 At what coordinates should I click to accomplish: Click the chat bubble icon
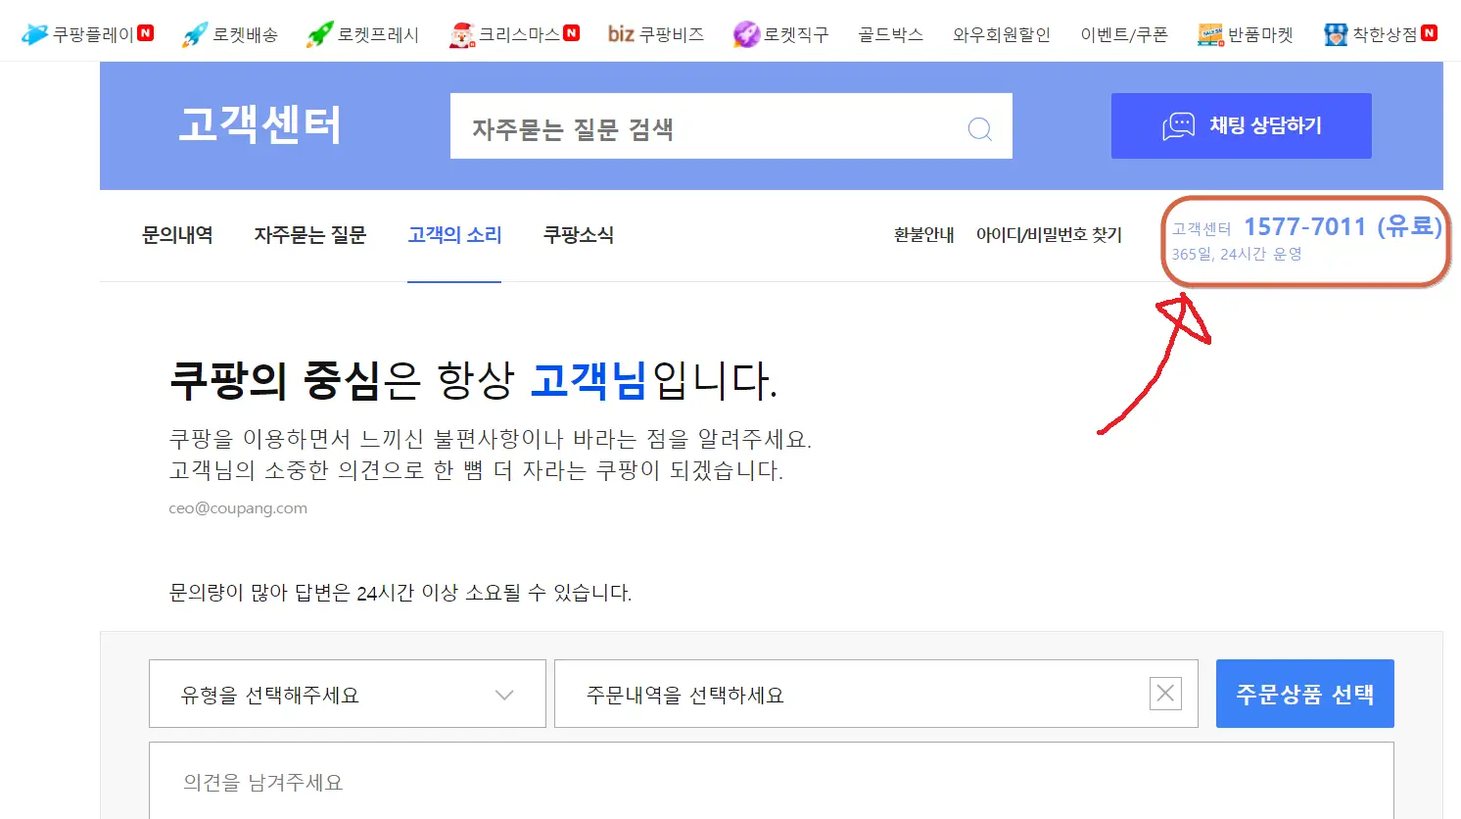pyautogui.click(x=1177, y=125)
